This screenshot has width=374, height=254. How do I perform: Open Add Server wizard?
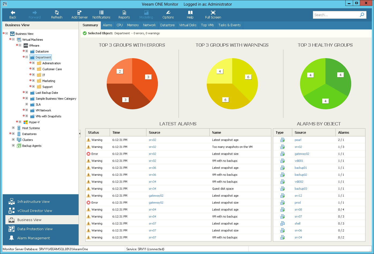pos(79,15)
